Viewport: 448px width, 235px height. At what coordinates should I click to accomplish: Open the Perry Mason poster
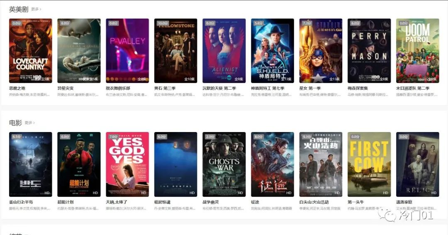coord(369,51)
